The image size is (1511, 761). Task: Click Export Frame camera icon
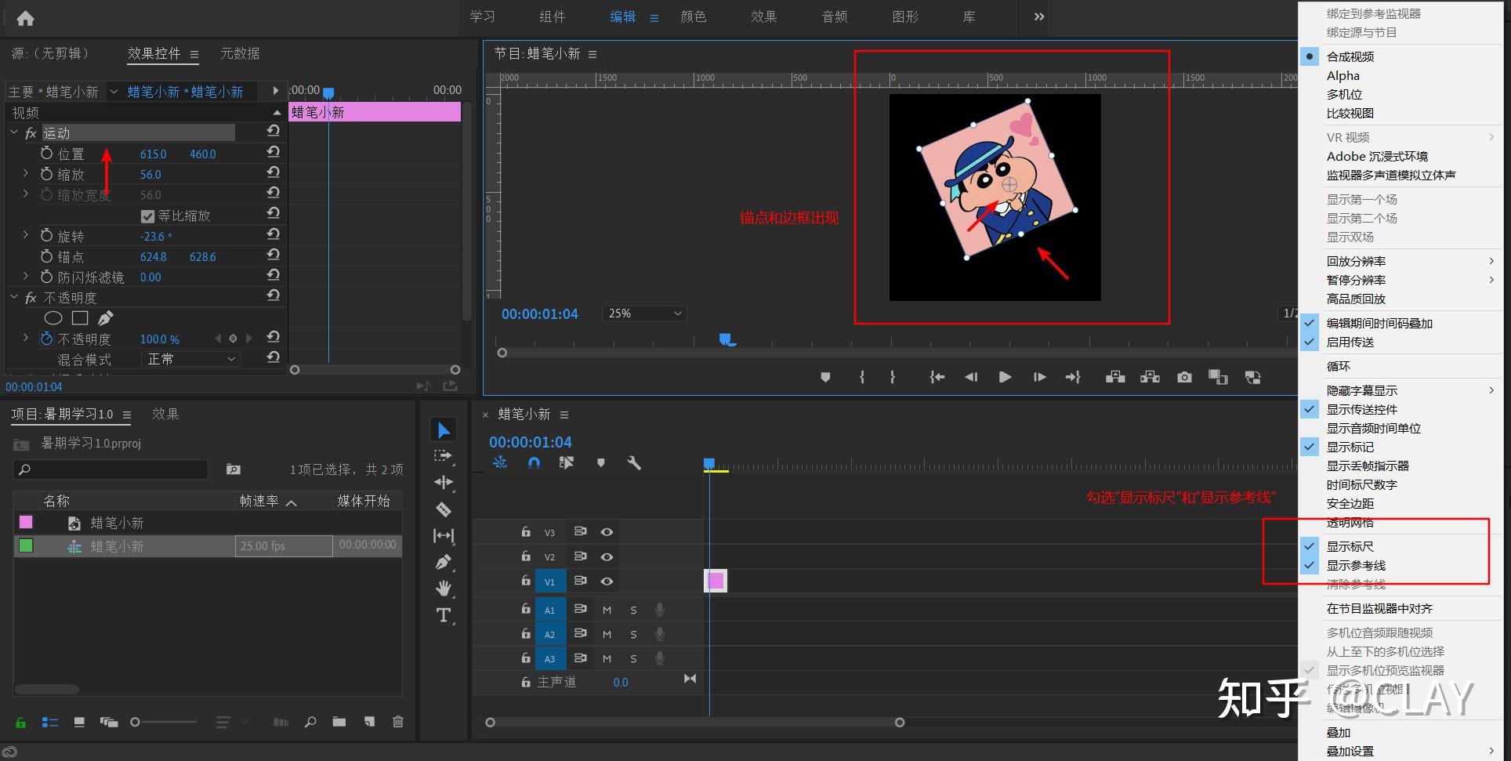pyautogui.click(x=1184, y=378)
